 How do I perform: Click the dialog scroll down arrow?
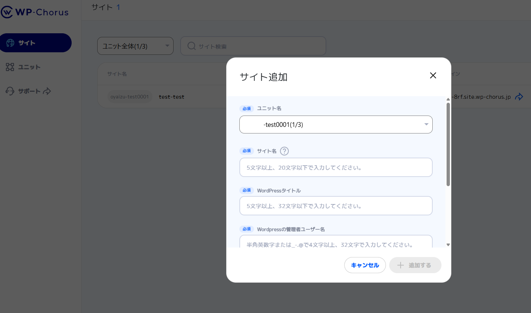[448, 245]
